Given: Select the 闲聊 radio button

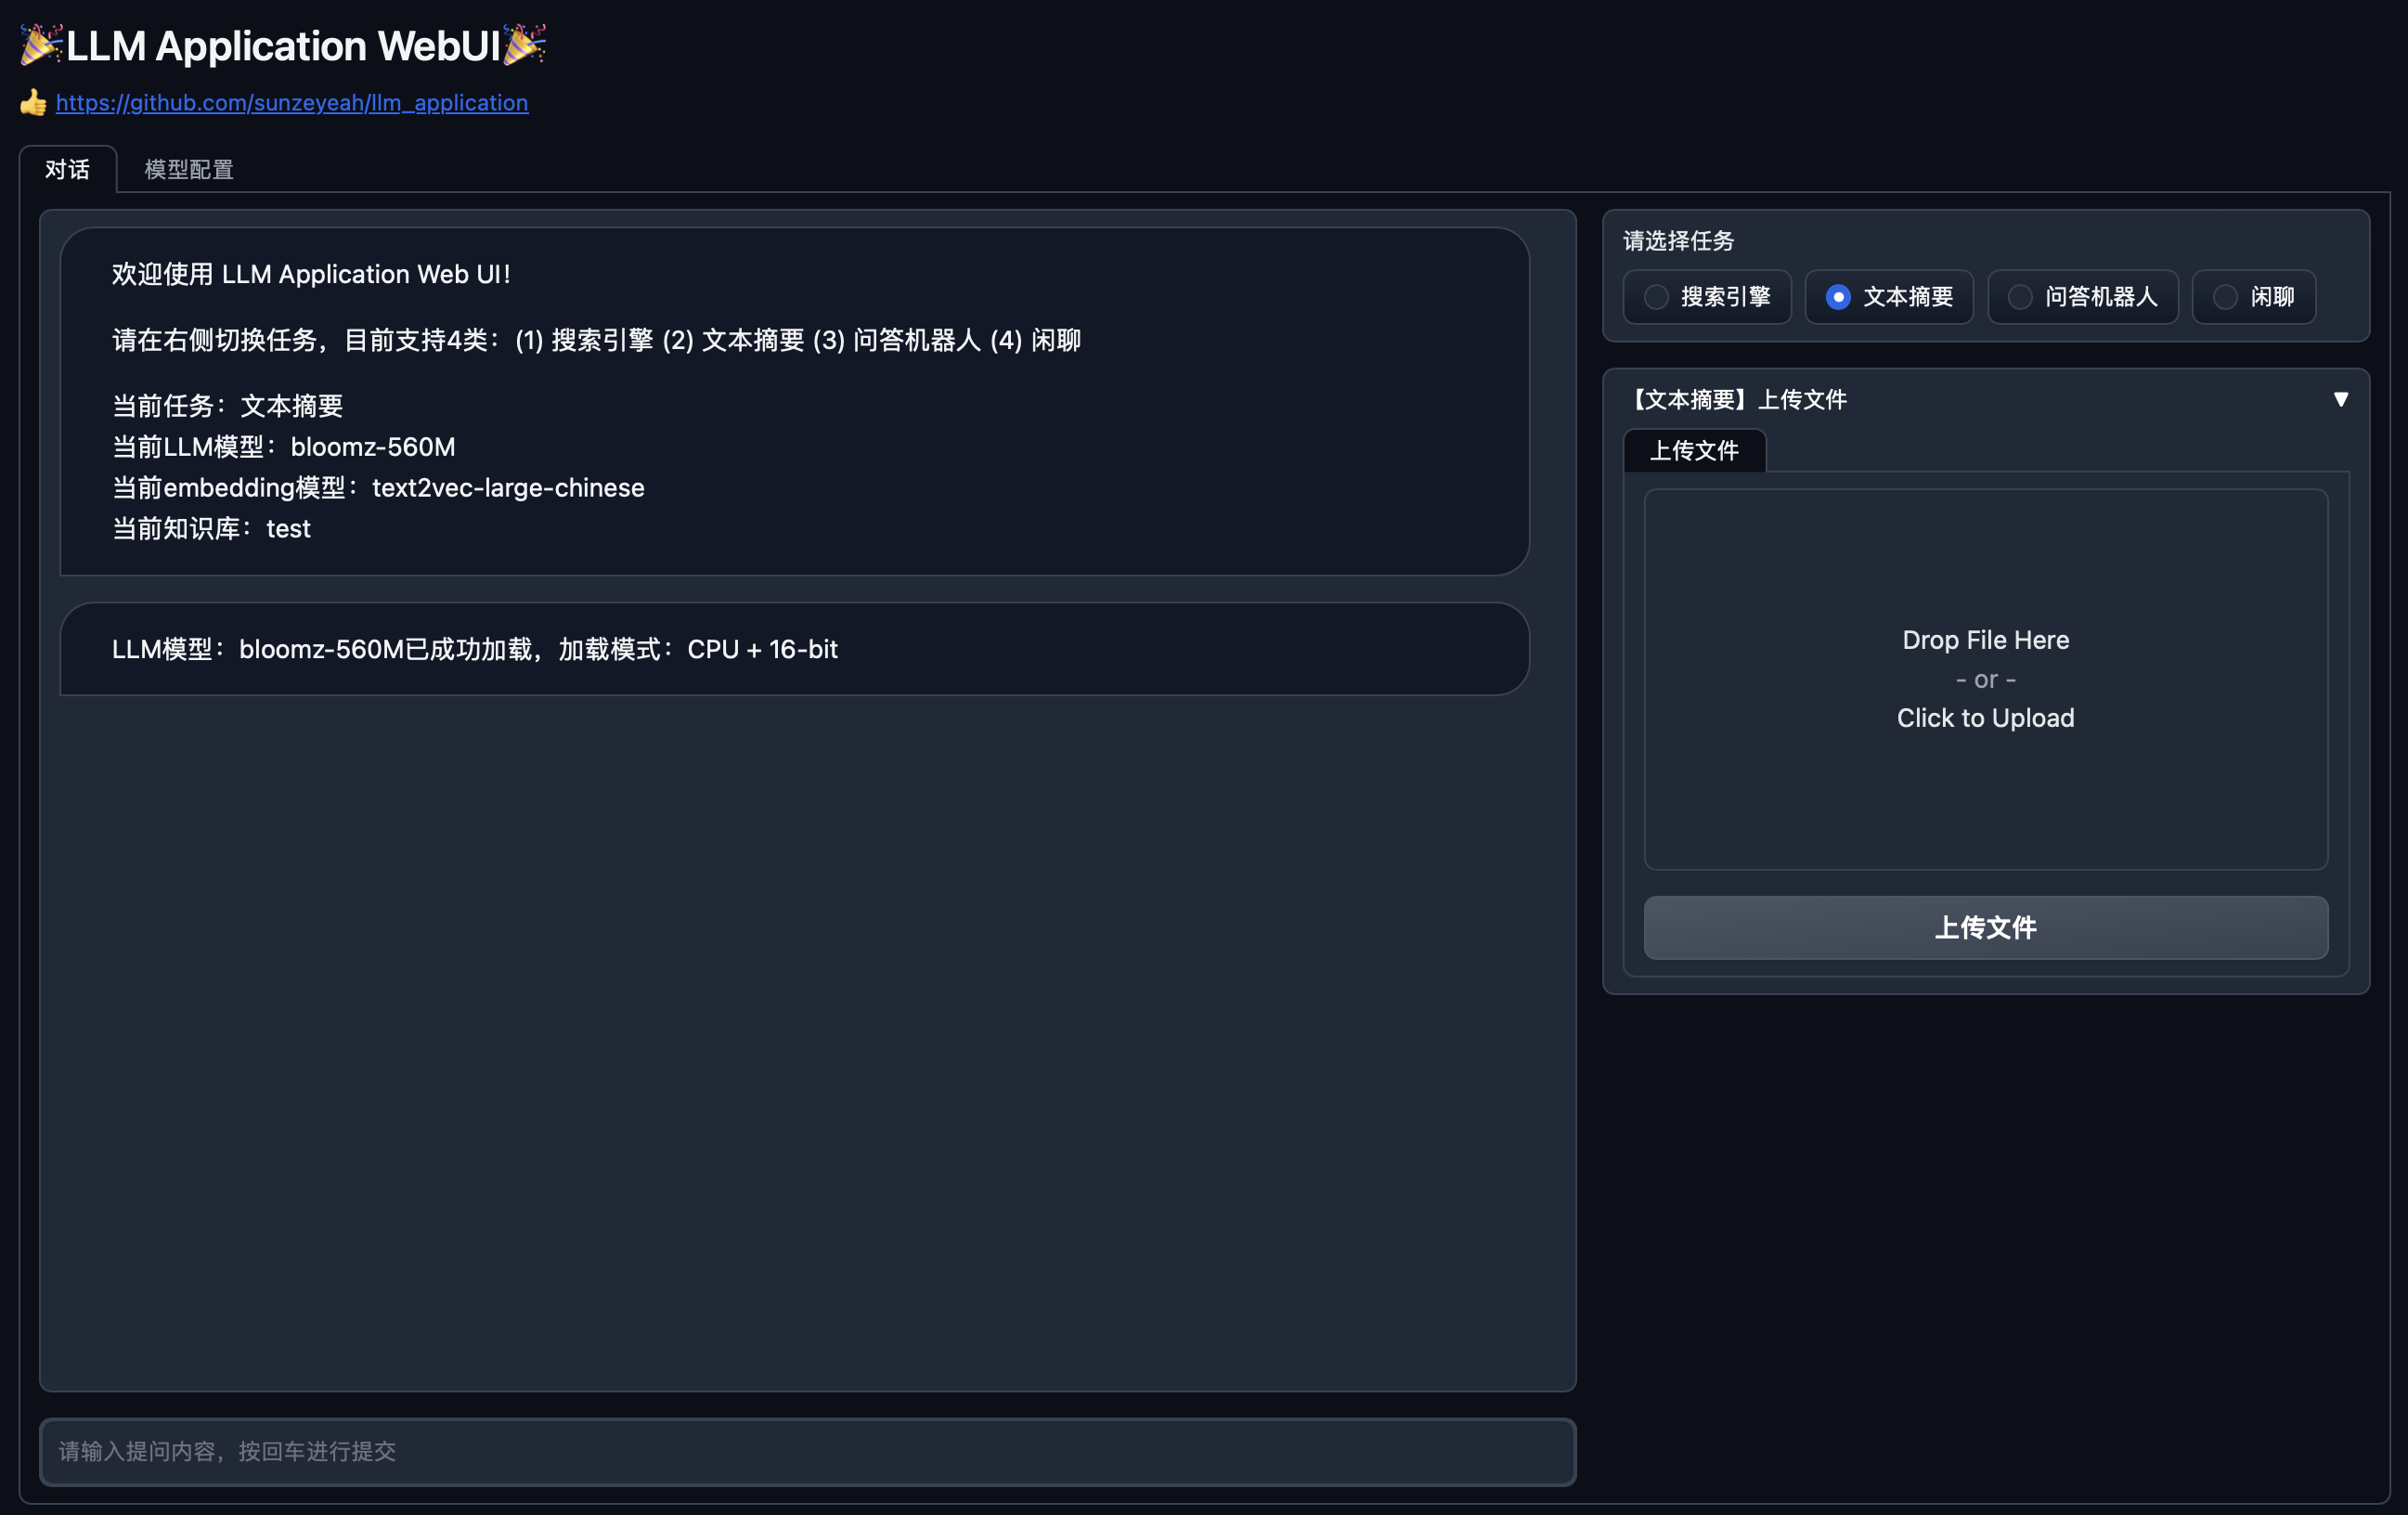Looking at the screenshot, I should pyautogui.click(x=2225, y=297).
